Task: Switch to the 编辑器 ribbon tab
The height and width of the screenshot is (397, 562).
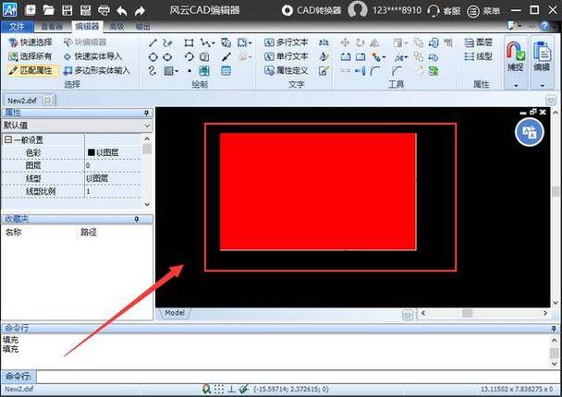Action: tap(87, 26)
